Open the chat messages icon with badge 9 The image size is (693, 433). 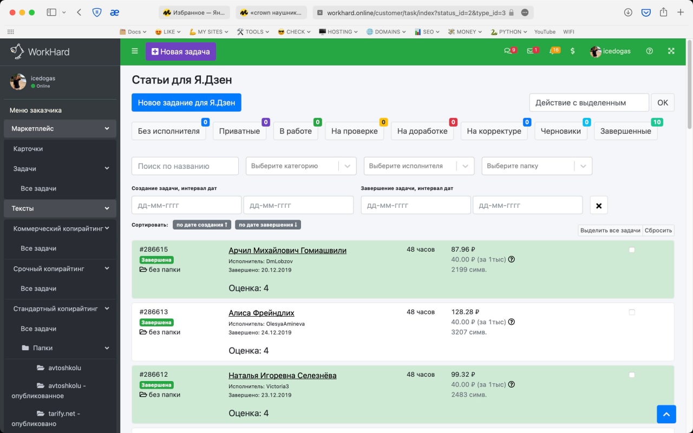[508, 51]
